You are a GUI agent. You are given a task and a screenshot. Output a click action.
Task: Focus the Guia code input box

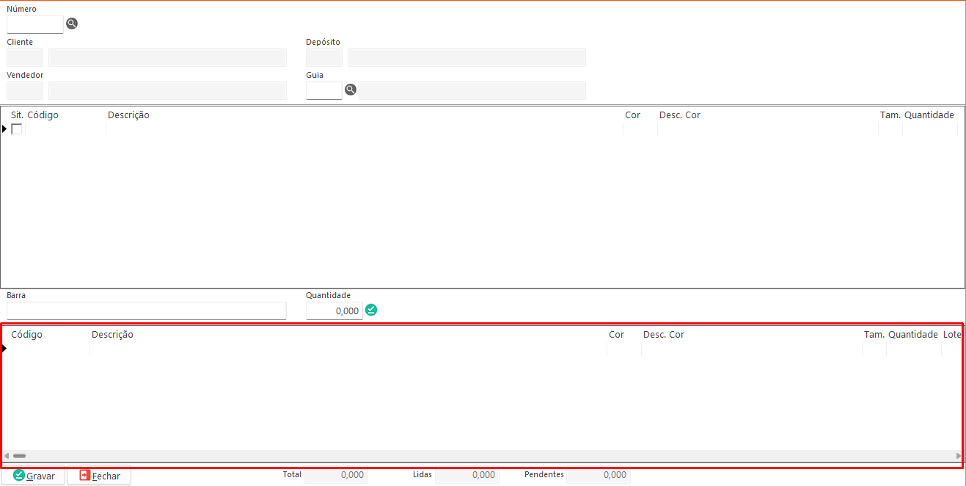pos(323,90)
